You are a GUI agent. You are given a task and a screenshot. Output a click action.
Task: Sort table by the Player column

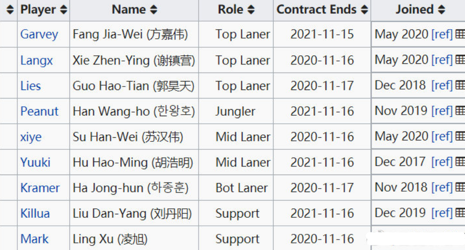click(x=63, y=10)
